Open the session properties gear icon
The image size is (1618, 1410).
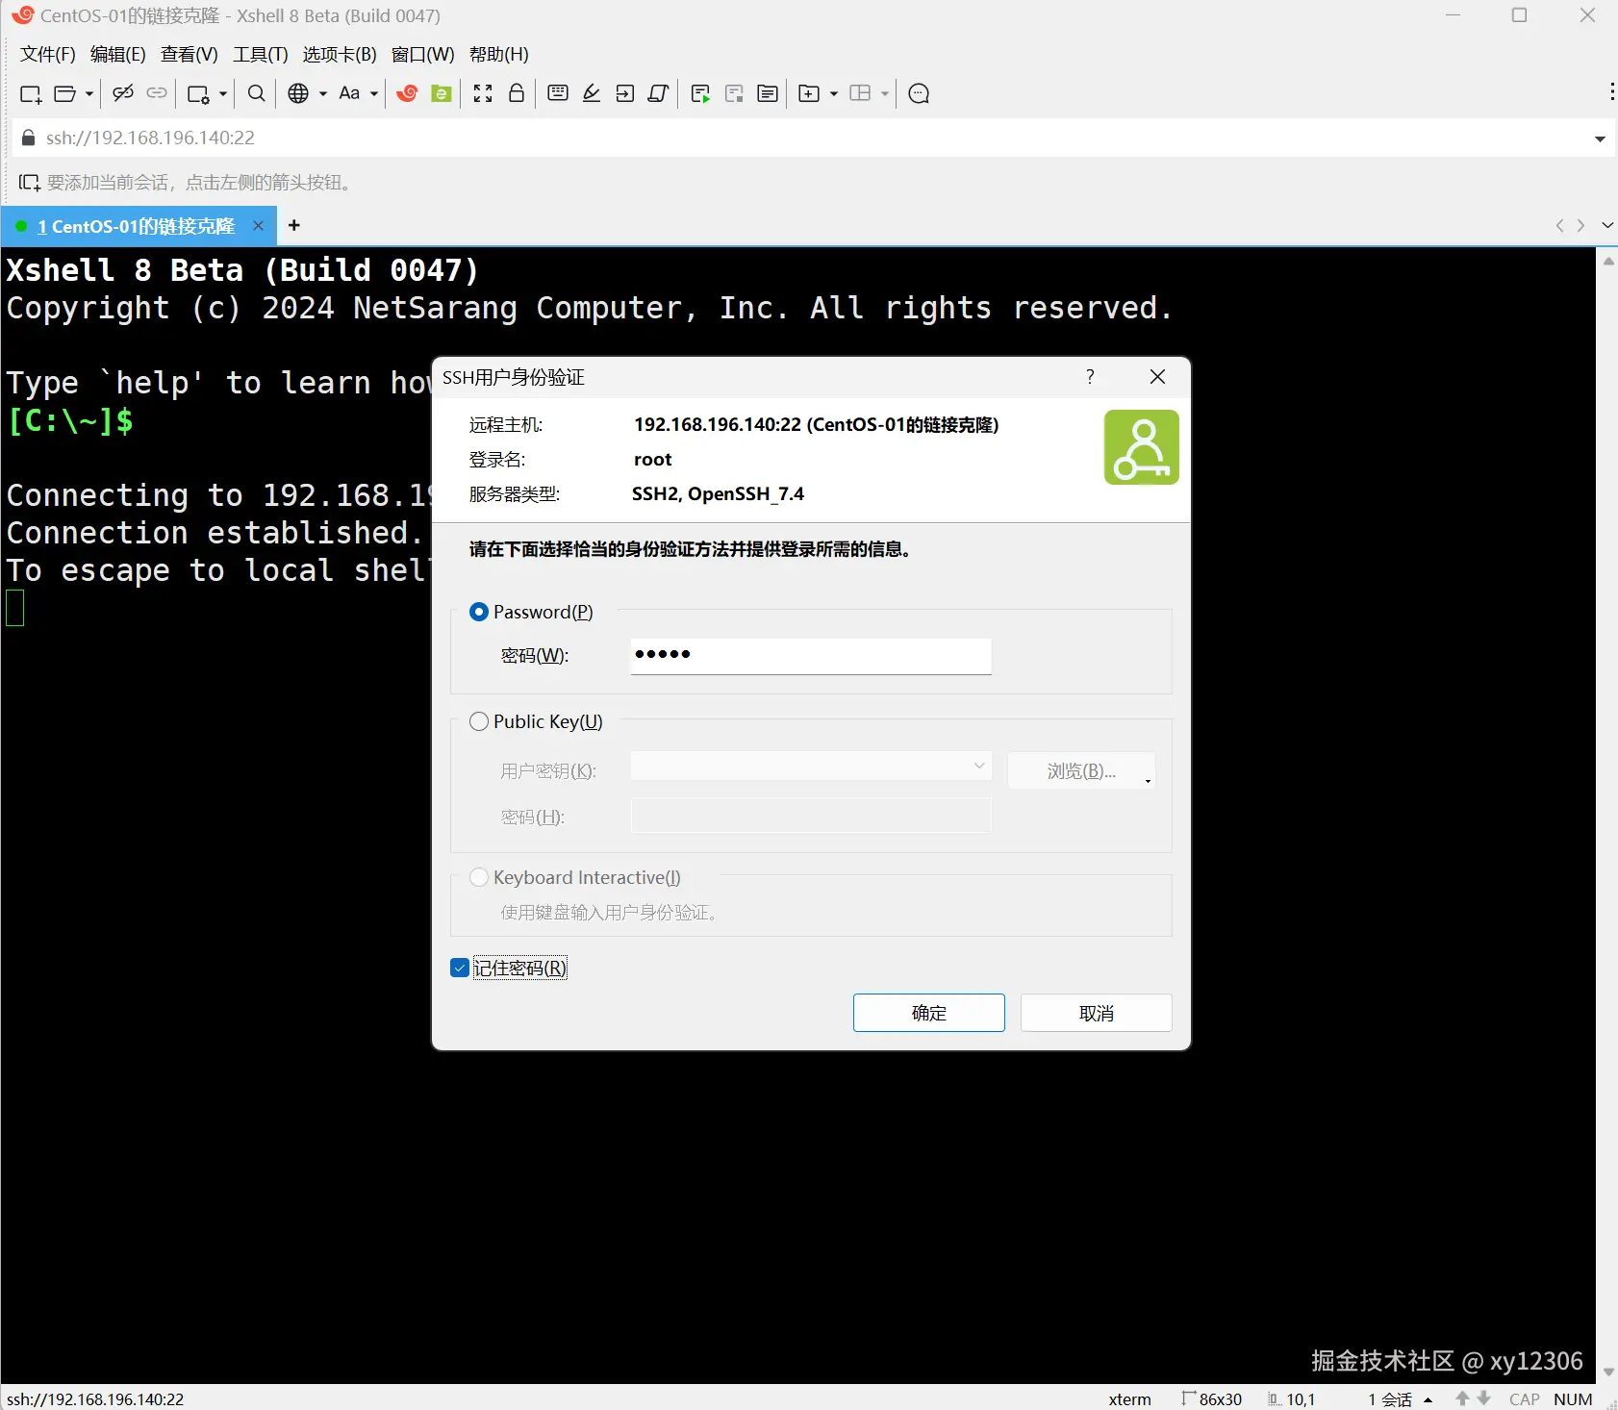(x=198, y=93)
